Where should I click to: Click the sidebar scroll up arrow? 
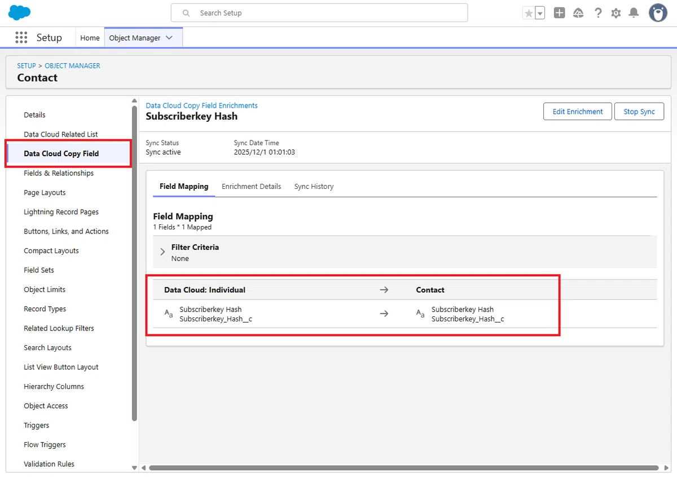134,101
